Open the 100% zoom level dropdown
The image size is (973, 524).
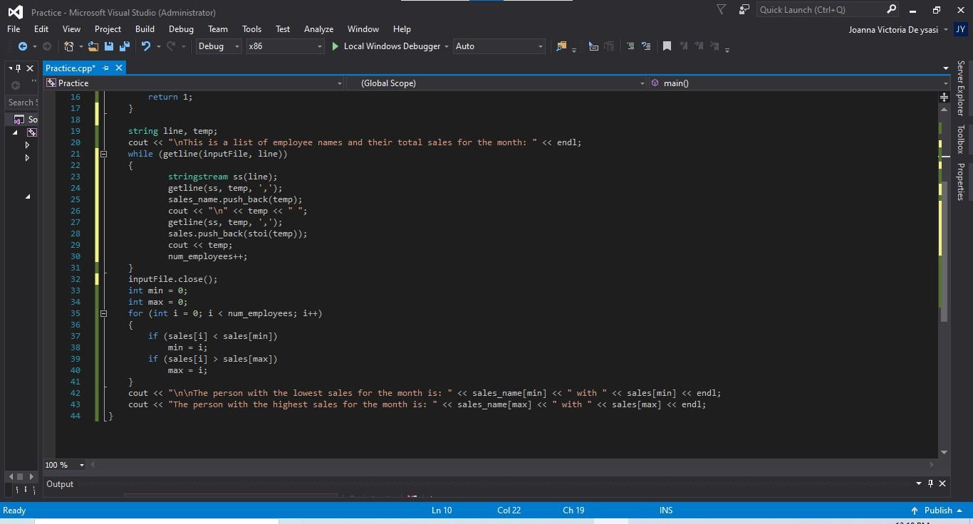tap(64, 465)
